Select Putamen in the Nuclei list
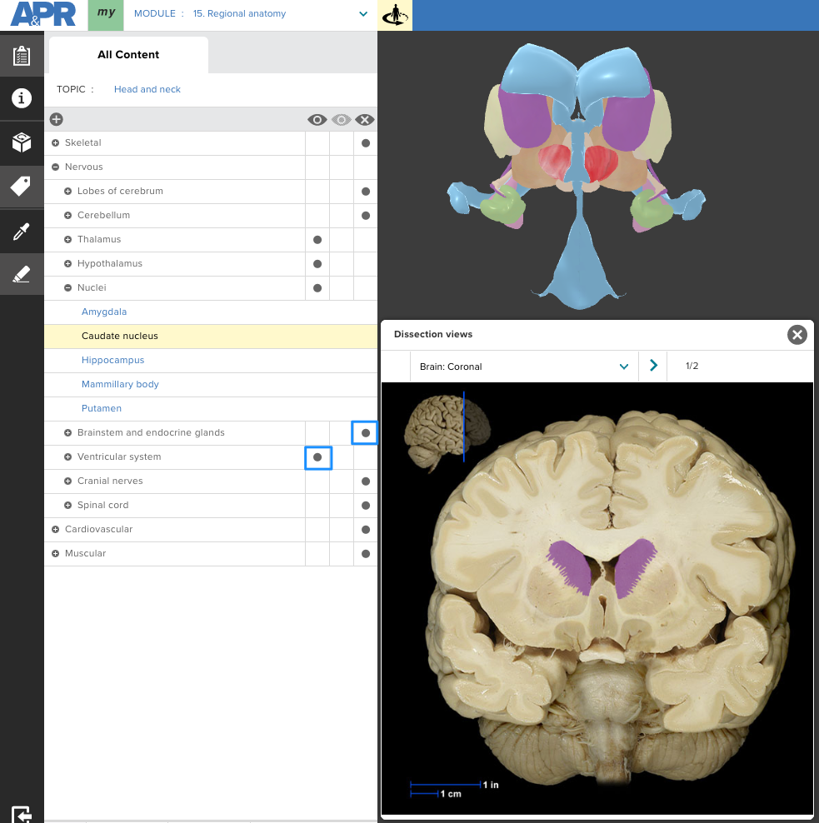 click(102, 408)
